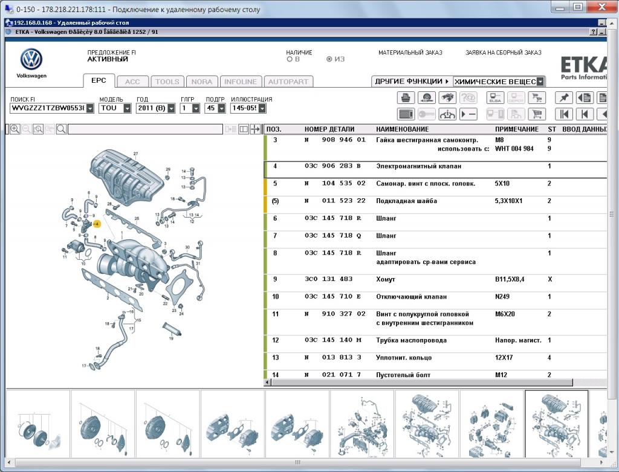The width and height of the screenshot is (619, 472).
Task: Switch to the EPC tab
Action: coord(99,80)
